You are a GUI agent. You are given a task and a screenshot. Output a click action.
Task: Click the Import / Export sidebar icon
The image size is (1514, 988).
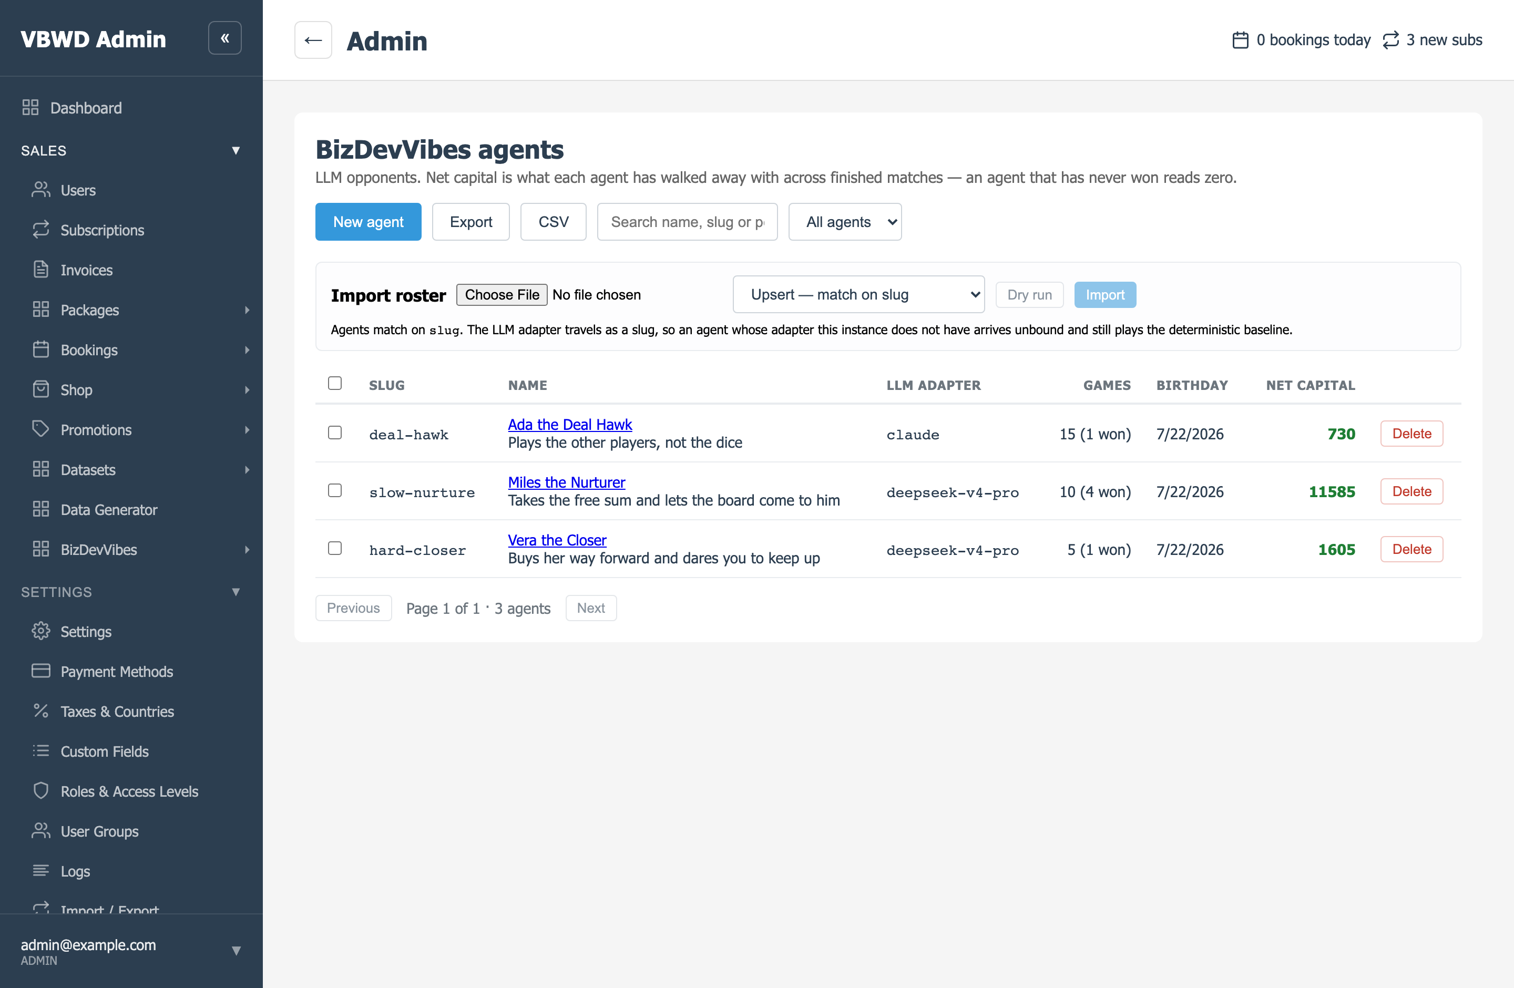coord(40,907)
